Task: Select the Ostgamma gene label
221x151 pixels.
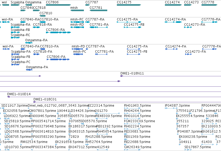Action: coord(33,2)
